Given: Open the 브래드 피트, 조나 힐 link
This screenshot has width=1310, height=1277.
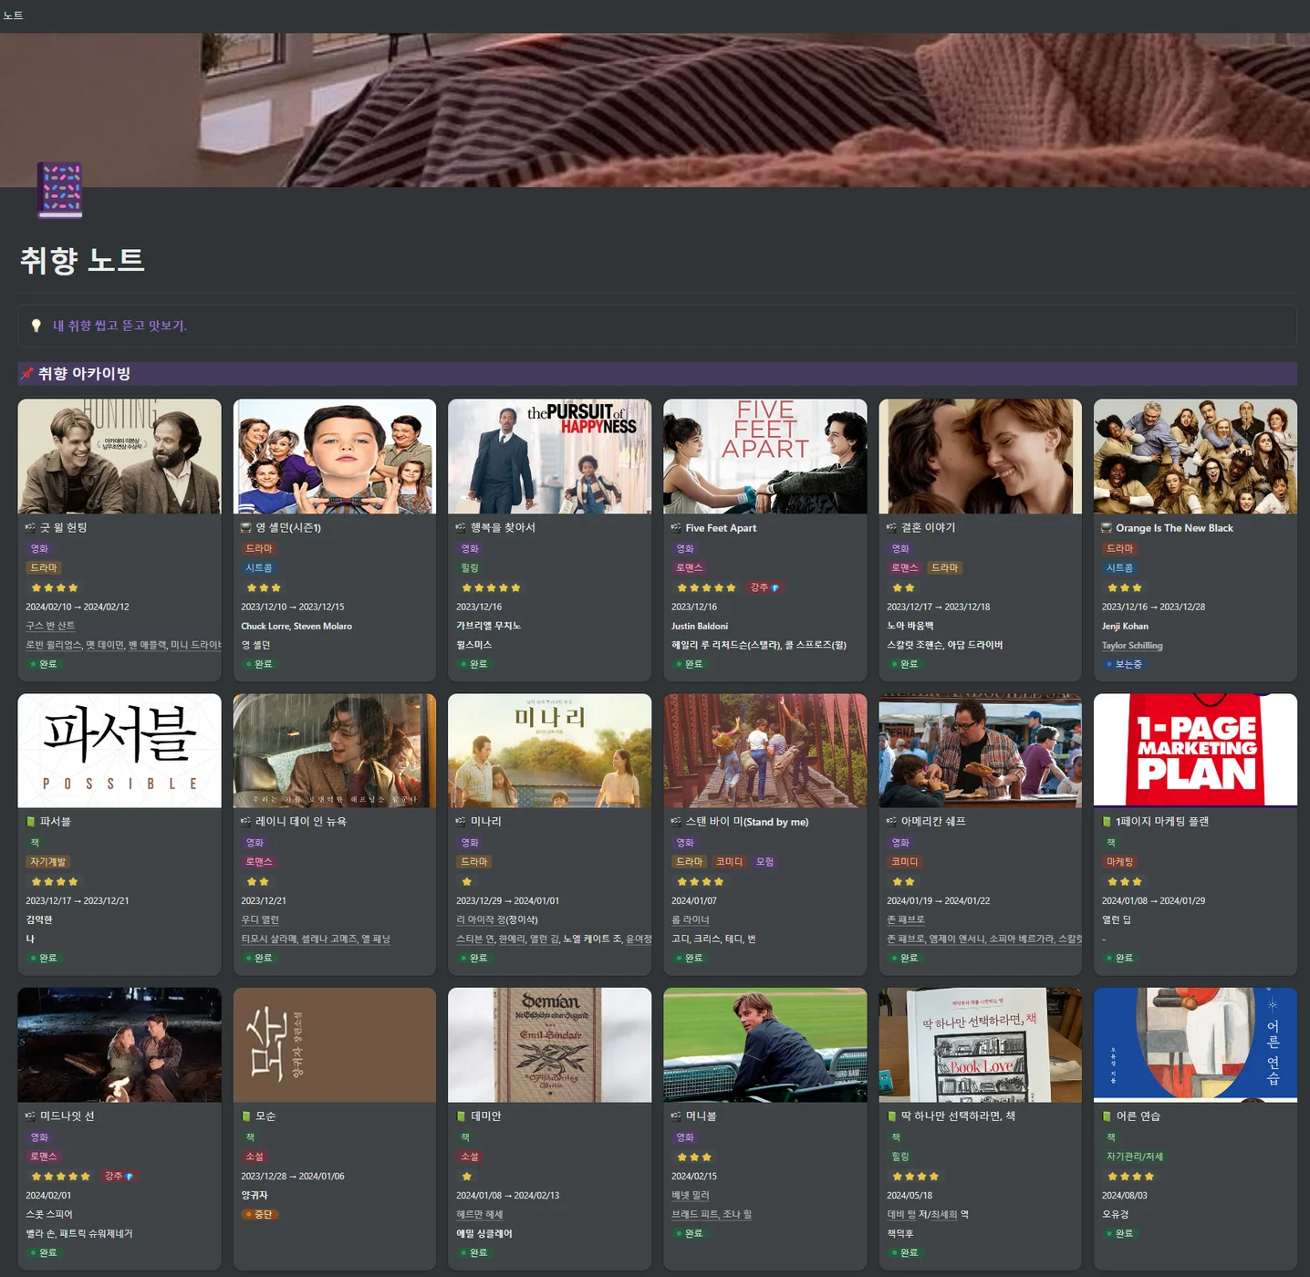Looking at the screenshot, I should 712,1214.
